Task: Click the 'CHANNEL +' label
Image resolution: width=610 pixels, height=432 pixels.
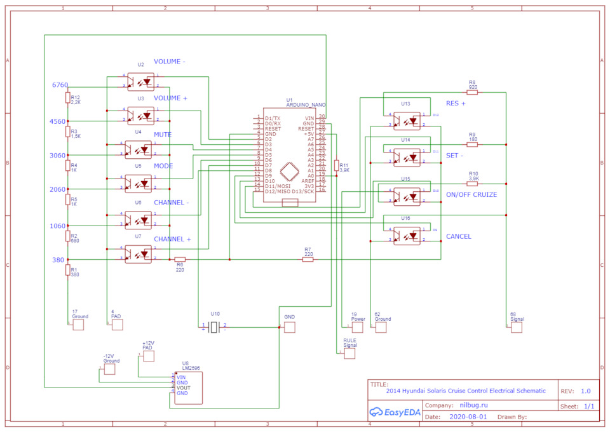Action: click(x=172, y=239)
